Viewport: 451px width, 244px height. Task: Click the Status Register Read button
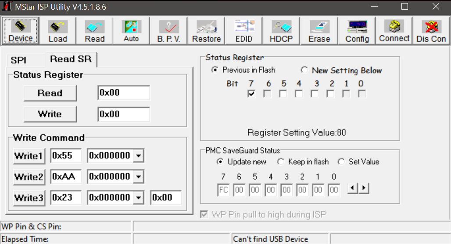(x=50, y=93)
